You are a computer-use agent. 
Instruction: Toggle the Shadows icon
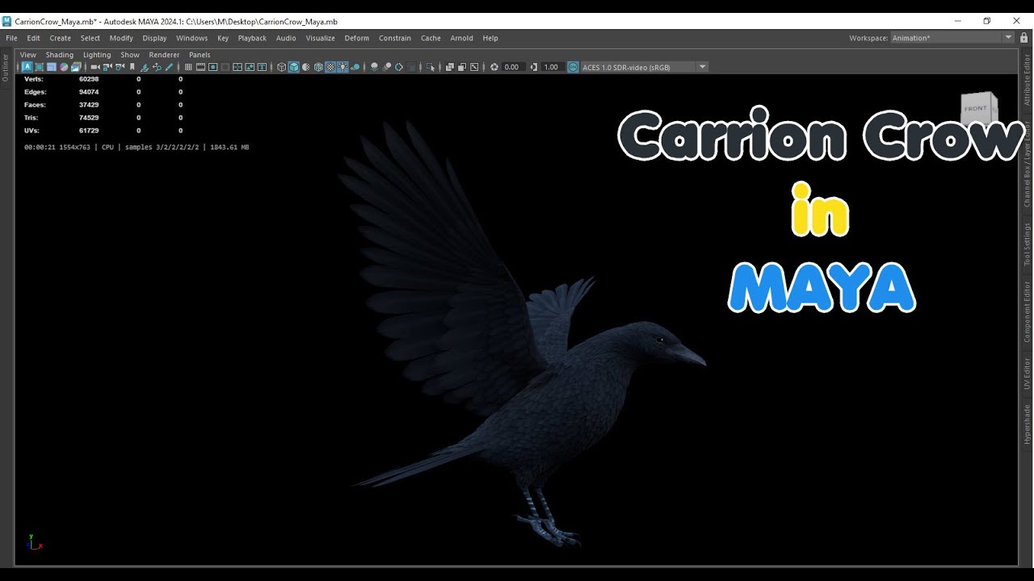click(x=355, y=67)
